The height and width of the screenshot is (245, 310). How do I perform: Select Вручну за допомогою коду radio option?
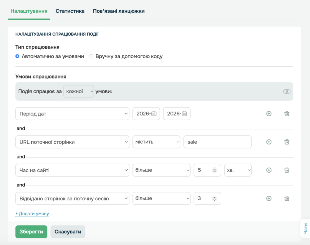coord(91,56)
